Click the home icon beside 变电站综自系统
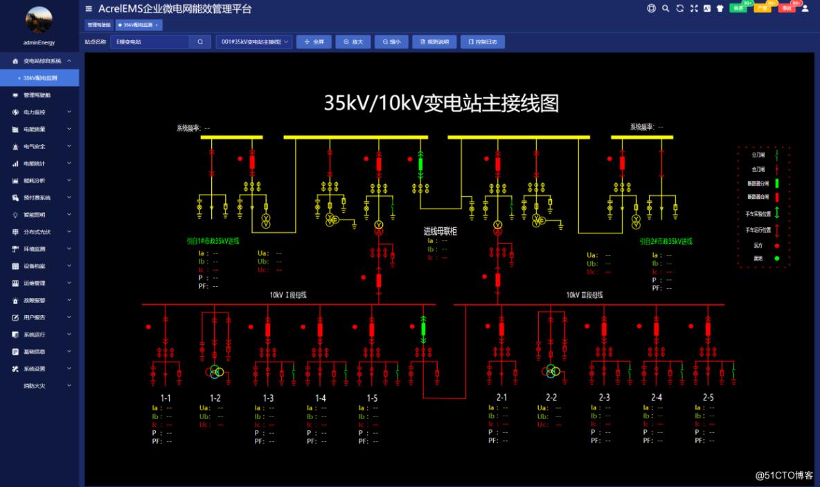 pos(15,61)
